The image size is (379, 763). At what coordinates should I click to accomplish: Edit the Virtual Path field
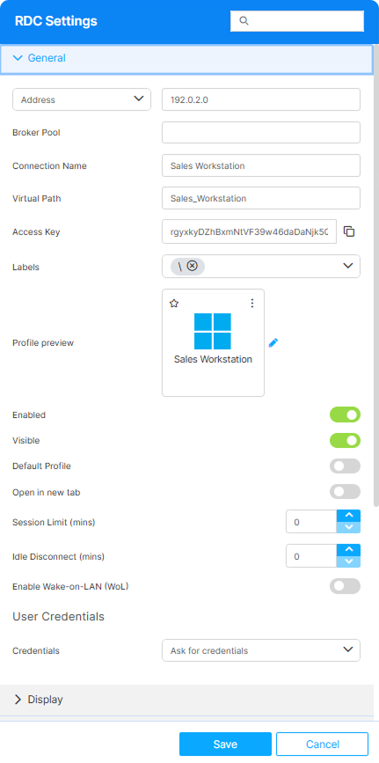(261, 198)
